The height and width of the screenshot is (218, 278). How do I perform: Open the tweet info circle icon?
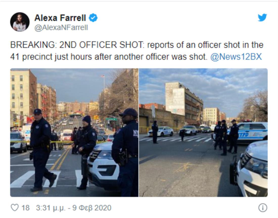263,208
